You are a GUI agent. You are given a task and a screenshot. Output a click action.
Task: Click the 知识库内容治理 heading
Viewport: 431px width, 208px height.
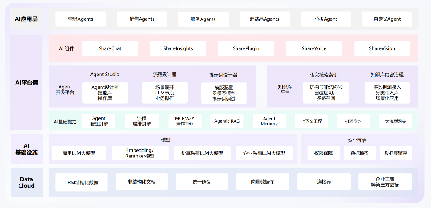(x=387, y=75)
